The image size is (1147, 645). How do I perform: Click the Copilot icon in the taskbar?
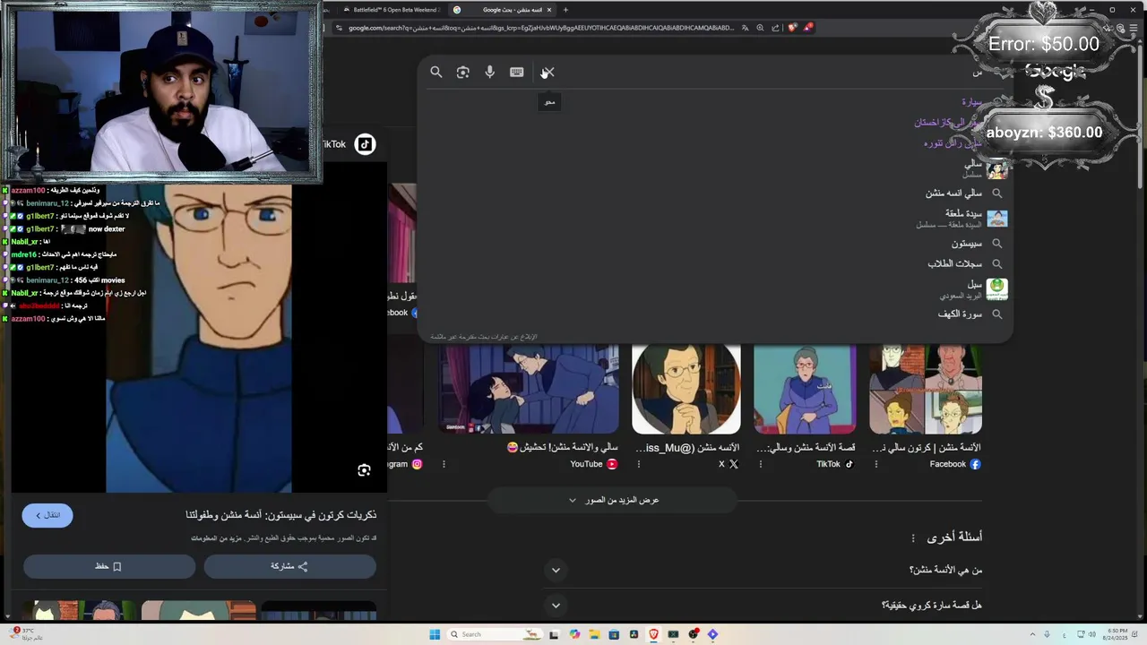pos(574,634)
